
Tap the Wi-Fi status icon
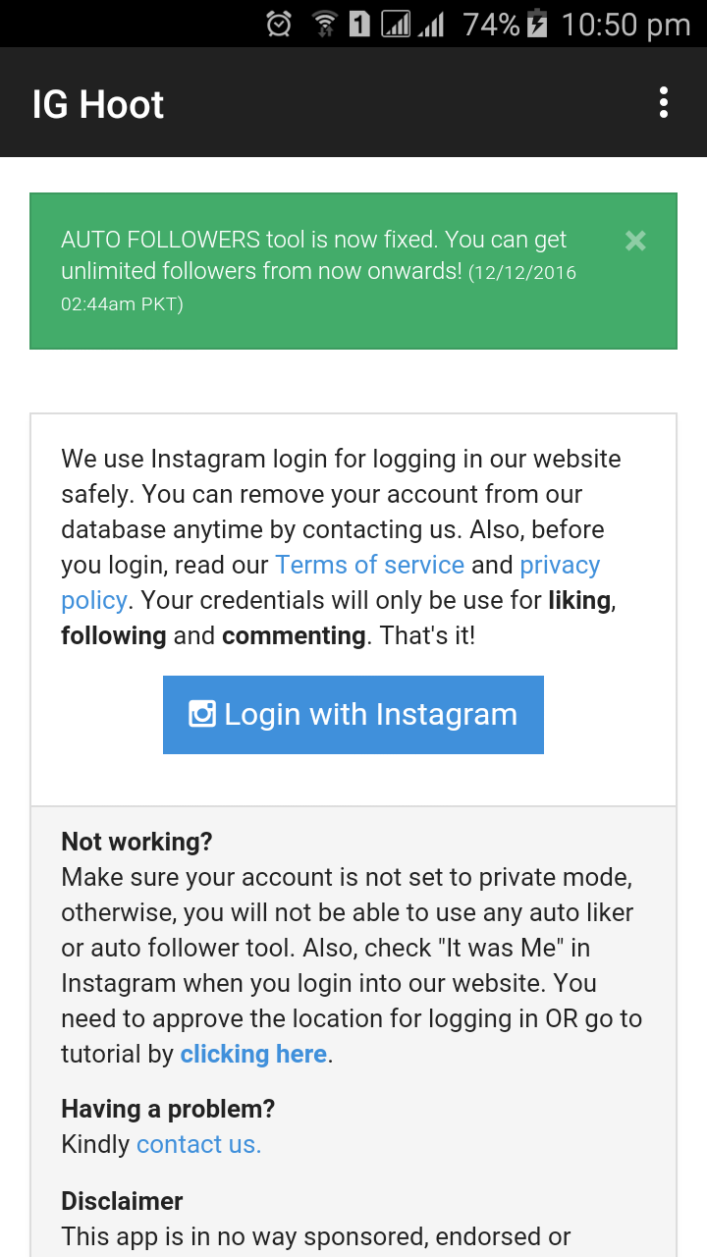(324, 24)
